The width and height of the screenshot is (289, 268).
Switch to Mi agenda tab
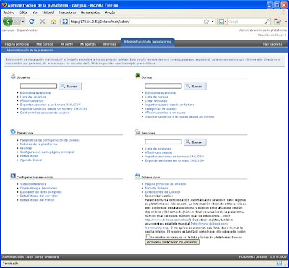[88, 44]
